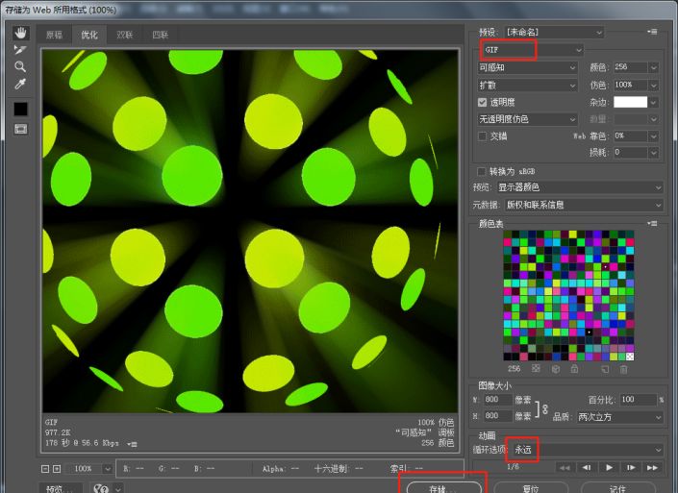Click the trash icon under color table
Screen dimensions: 678x493
623,369
